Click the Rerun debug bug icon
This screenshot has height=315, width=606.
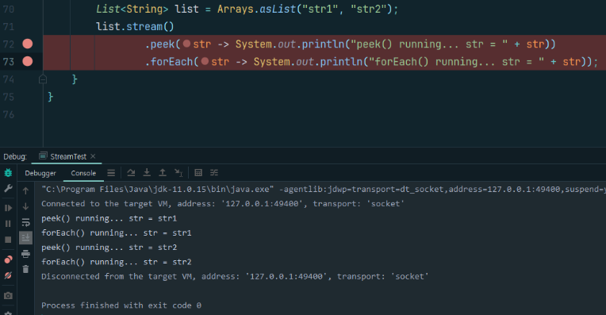(8, 173)
